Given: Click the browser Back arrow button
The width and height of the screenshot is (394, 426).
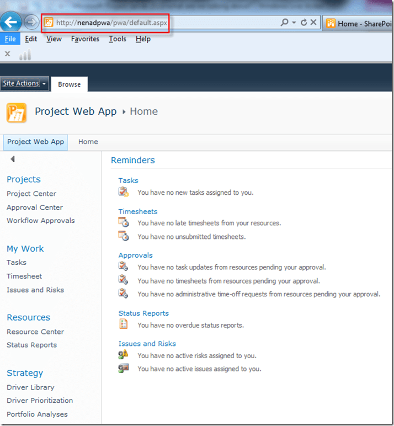Looking at the screenshot, I should click(12, 22).
